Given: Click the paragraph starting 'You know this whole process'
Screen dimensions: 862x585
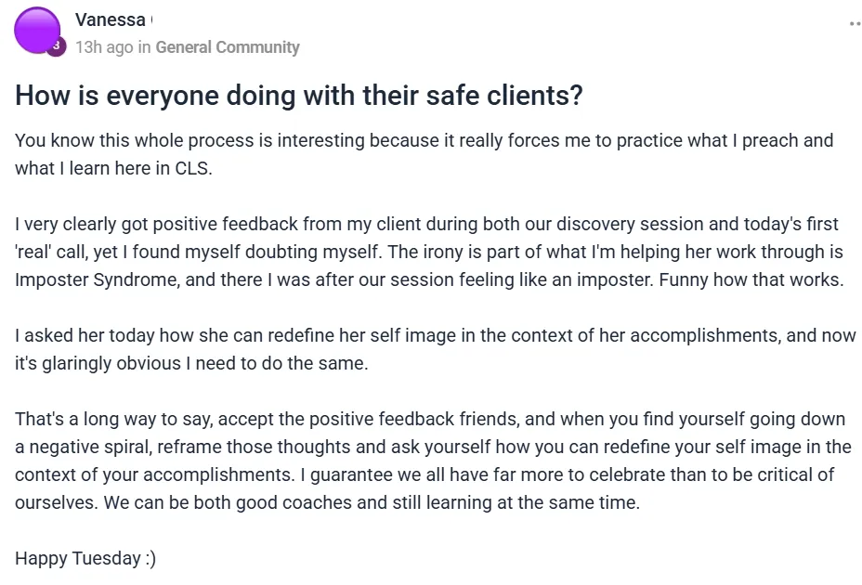Looking at the screenshot, I should point(424,154).
